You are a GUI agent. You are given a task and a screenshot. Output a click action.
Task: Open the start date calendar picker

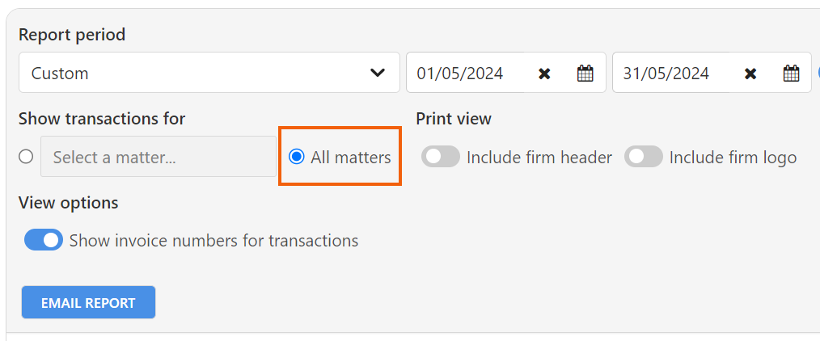(585, 73)
